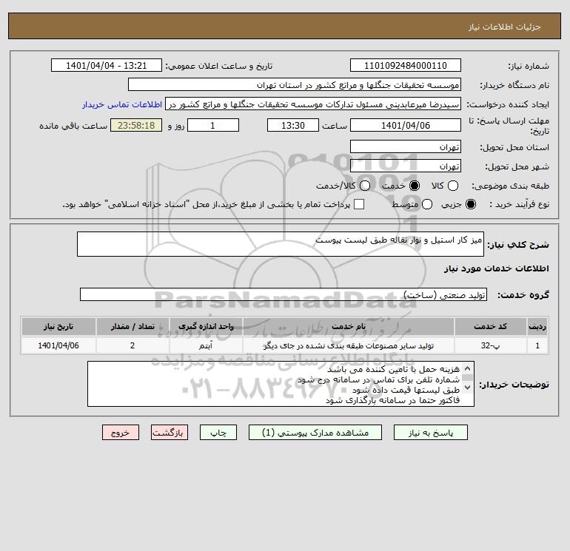Click the تعداد / مقدار column header

point(133,326)
